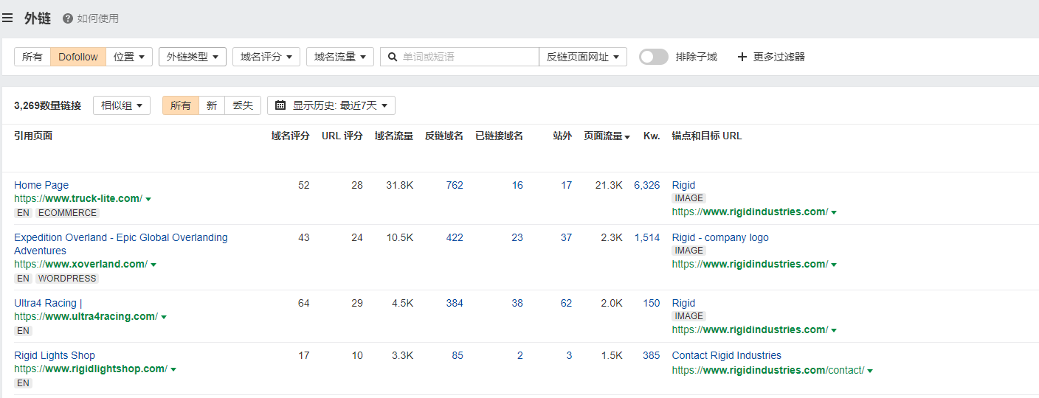Select the 丢失 links tab
1039x398 pixels.
(243, 105)
